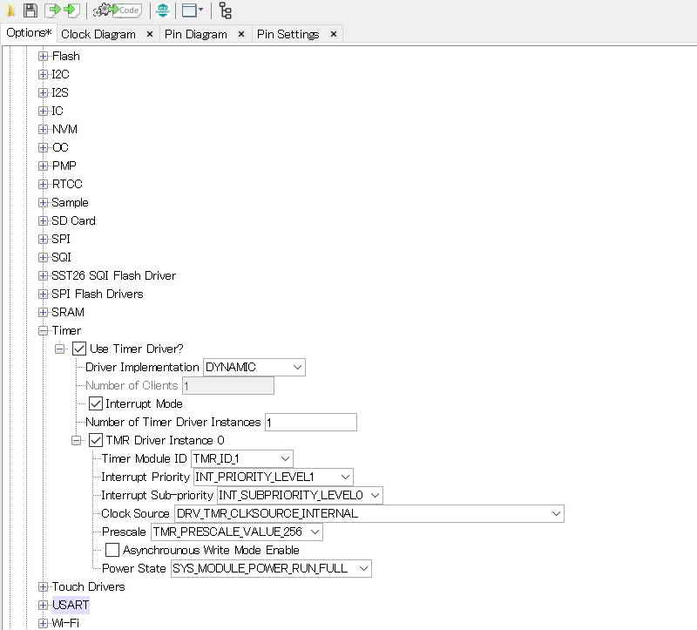Expand the Wi-Fi tree node

point(43,623)
